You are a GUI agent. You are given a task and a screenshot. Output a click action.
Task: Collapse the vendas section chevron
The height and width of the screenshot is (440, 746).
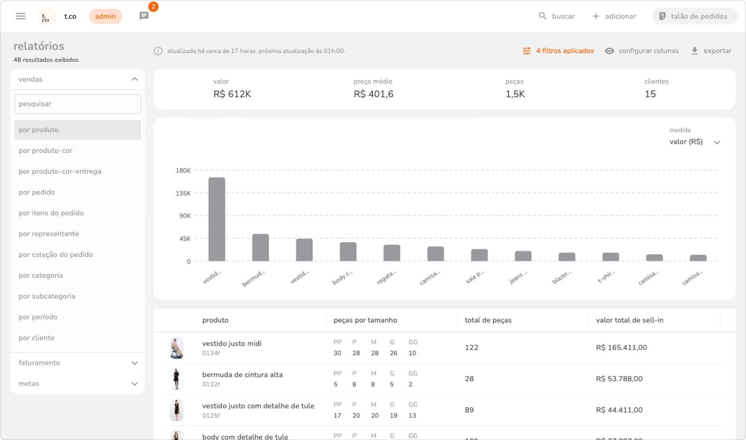pos(135,79)
